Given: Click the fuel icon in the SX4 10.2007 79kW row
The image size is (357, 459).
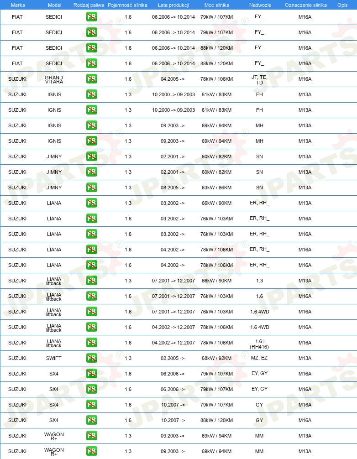Looking at the screenshot, I should point(92,405).
